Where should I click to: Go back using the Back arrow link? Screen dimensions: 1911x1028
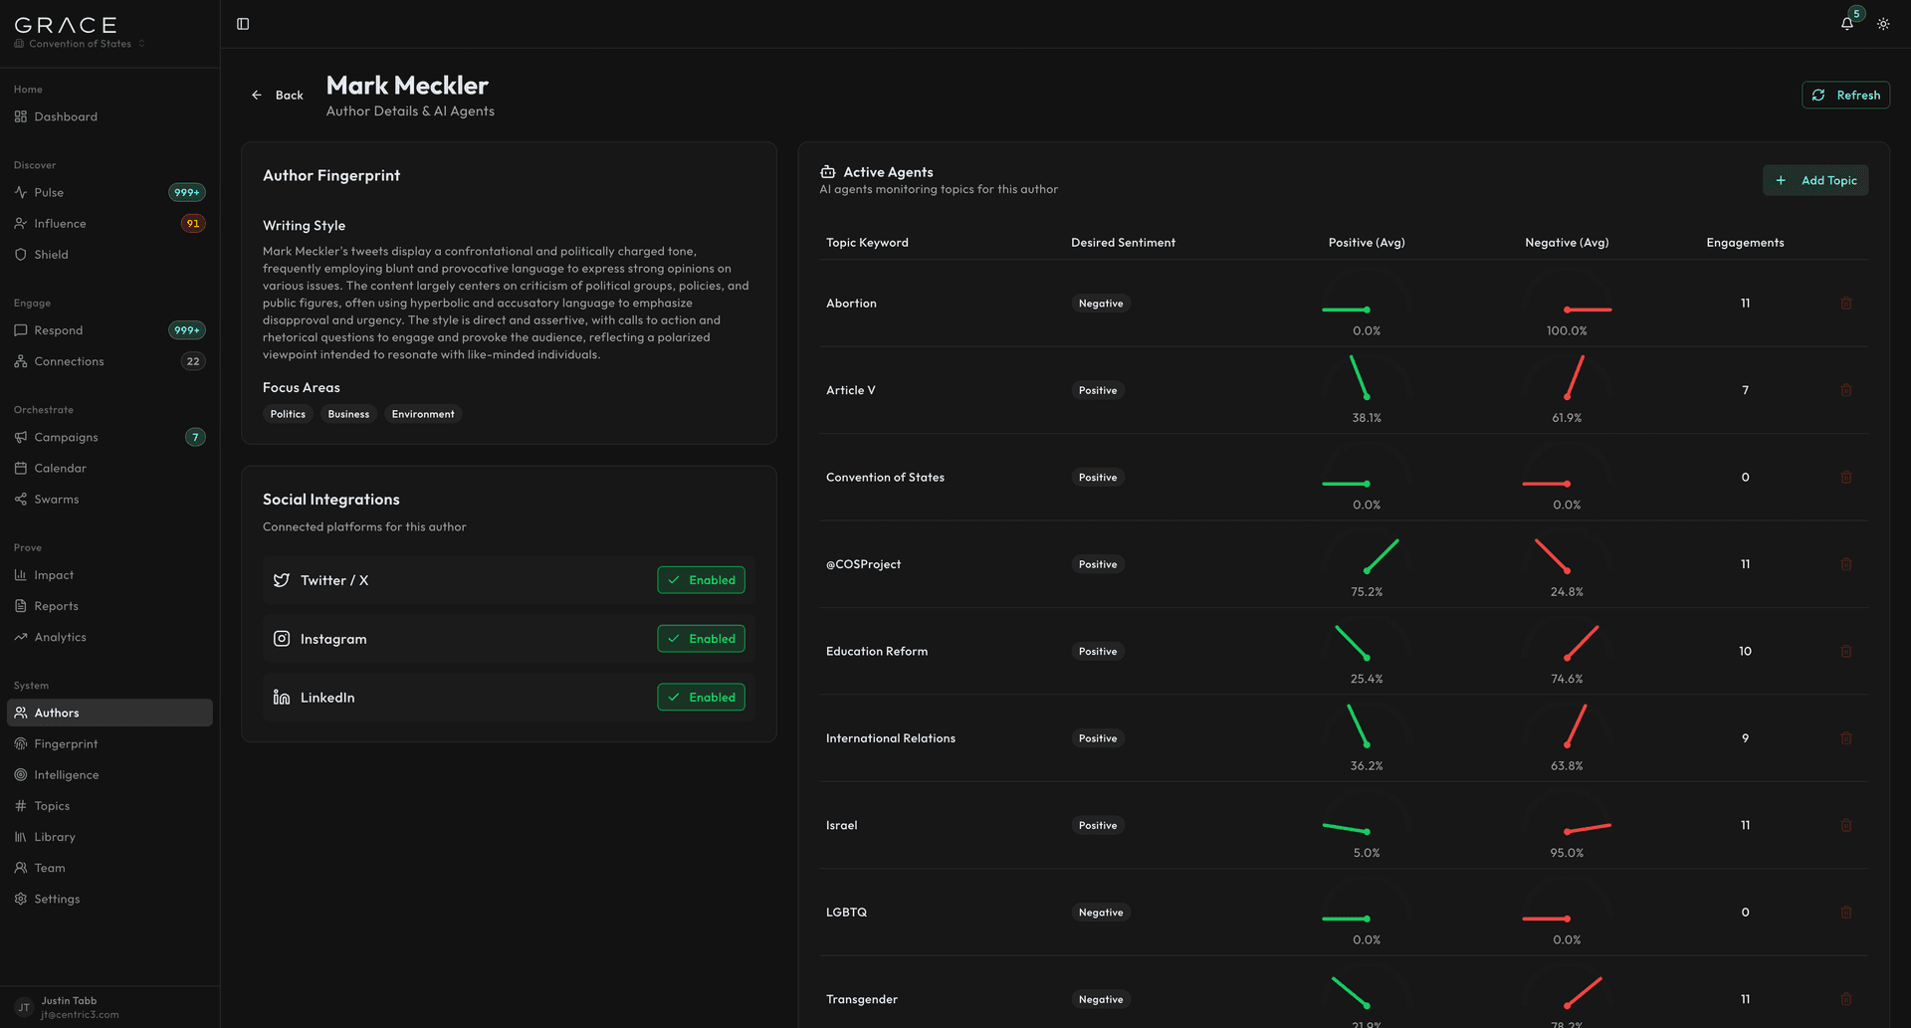(x=277, y=96)
